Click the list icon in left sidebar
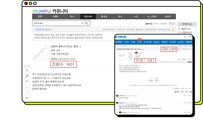Viewport: 203px width, 132px height. pos(27,70)
